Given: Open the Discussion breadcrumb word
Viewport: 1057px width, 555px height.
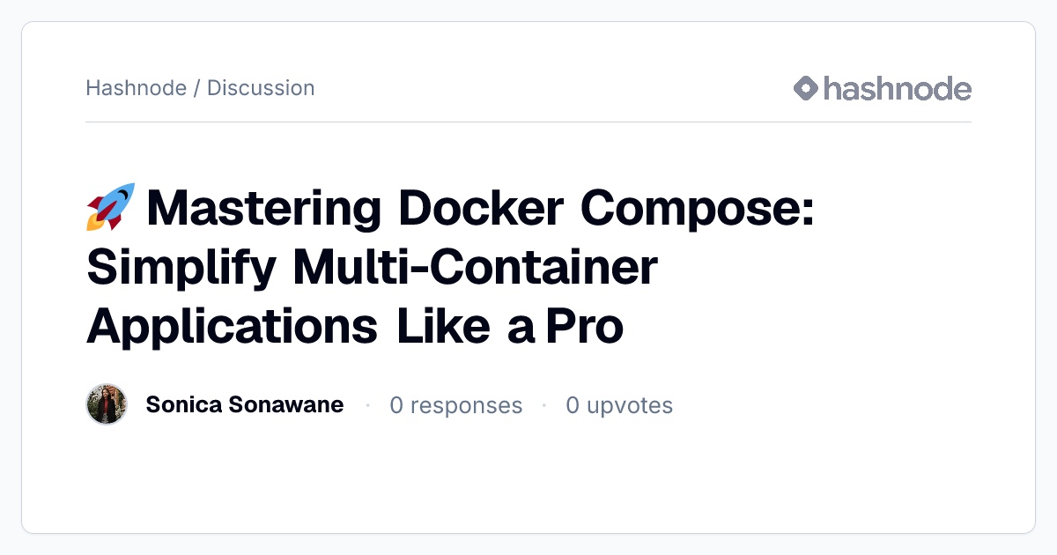Looking at the screenshot, I should pos(261,88).
